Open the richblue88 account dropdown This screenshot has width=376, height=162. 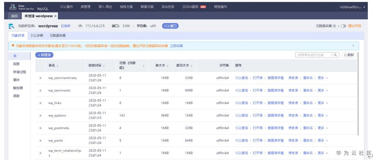pos(352,7)
